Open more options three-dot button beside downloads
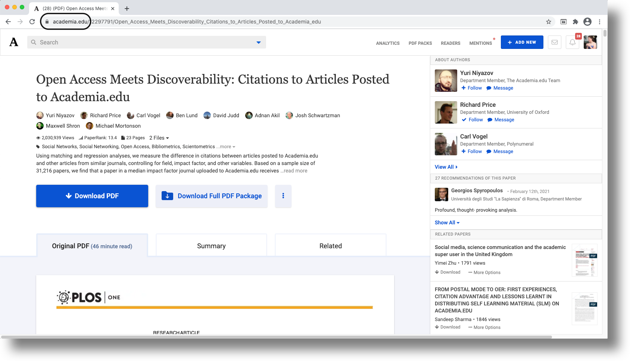The width and height of the screenshot is (630, 361). click(x=283, y=196)
